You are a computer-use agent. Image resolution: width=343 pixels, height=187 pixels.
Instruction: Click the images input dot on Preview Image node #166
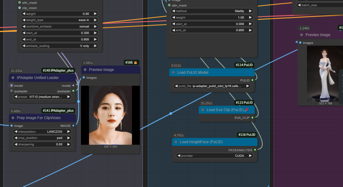(x=83, y=78)
